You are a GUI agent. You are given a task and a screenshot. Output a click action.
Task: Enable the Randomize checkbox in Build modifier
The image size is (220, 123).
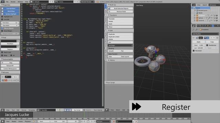(207, 45)
